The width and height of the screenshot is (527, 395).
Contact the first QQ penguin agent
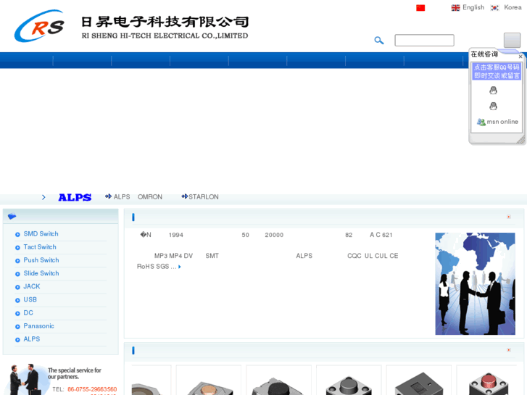coord(493,90)
